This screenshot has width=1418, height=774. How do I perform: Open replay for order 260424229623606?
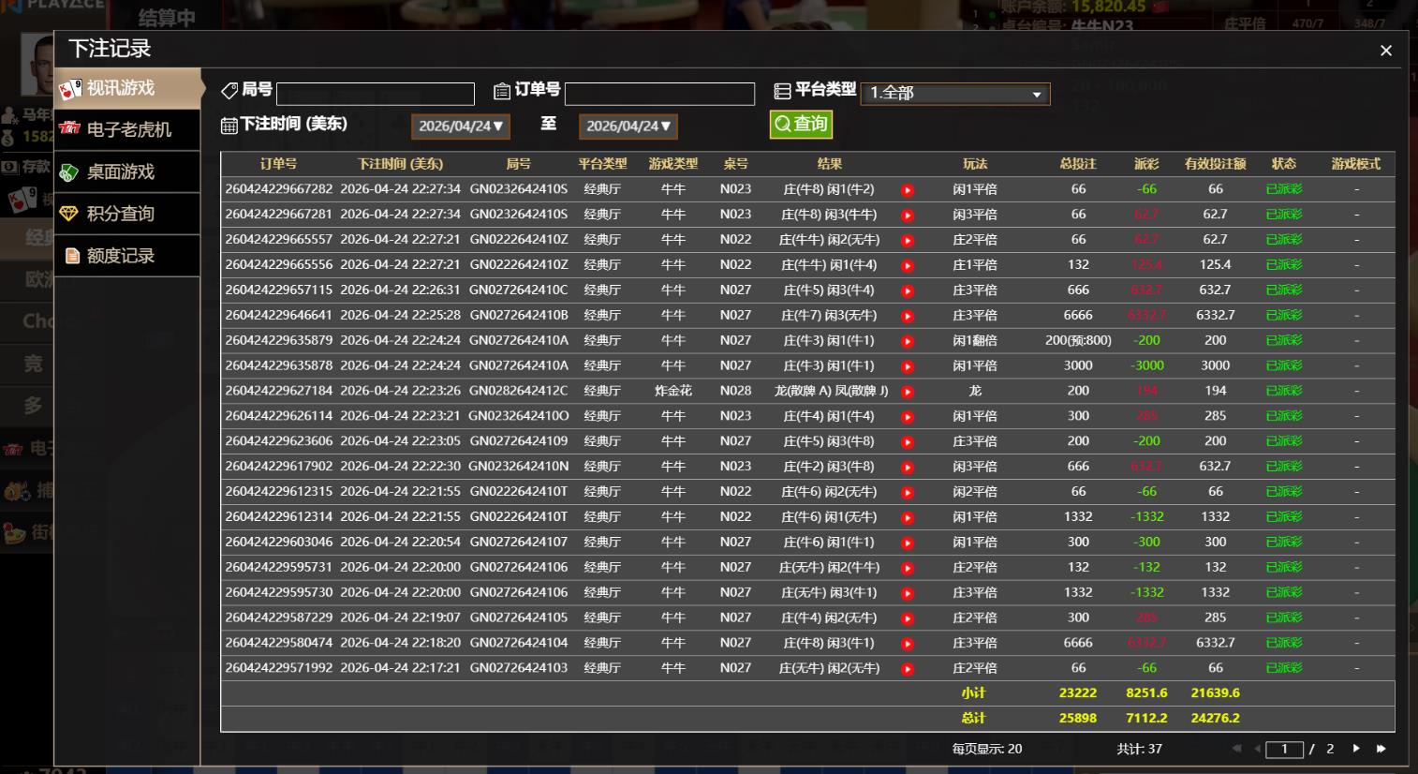pyautogui.click(x=907, y=442)
